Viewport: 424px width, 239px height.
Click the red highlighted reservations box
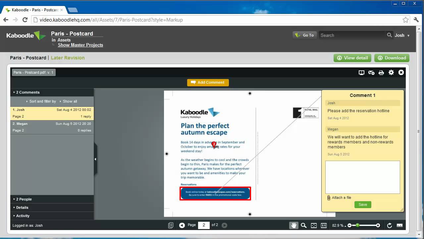click(x=215, y=194)
